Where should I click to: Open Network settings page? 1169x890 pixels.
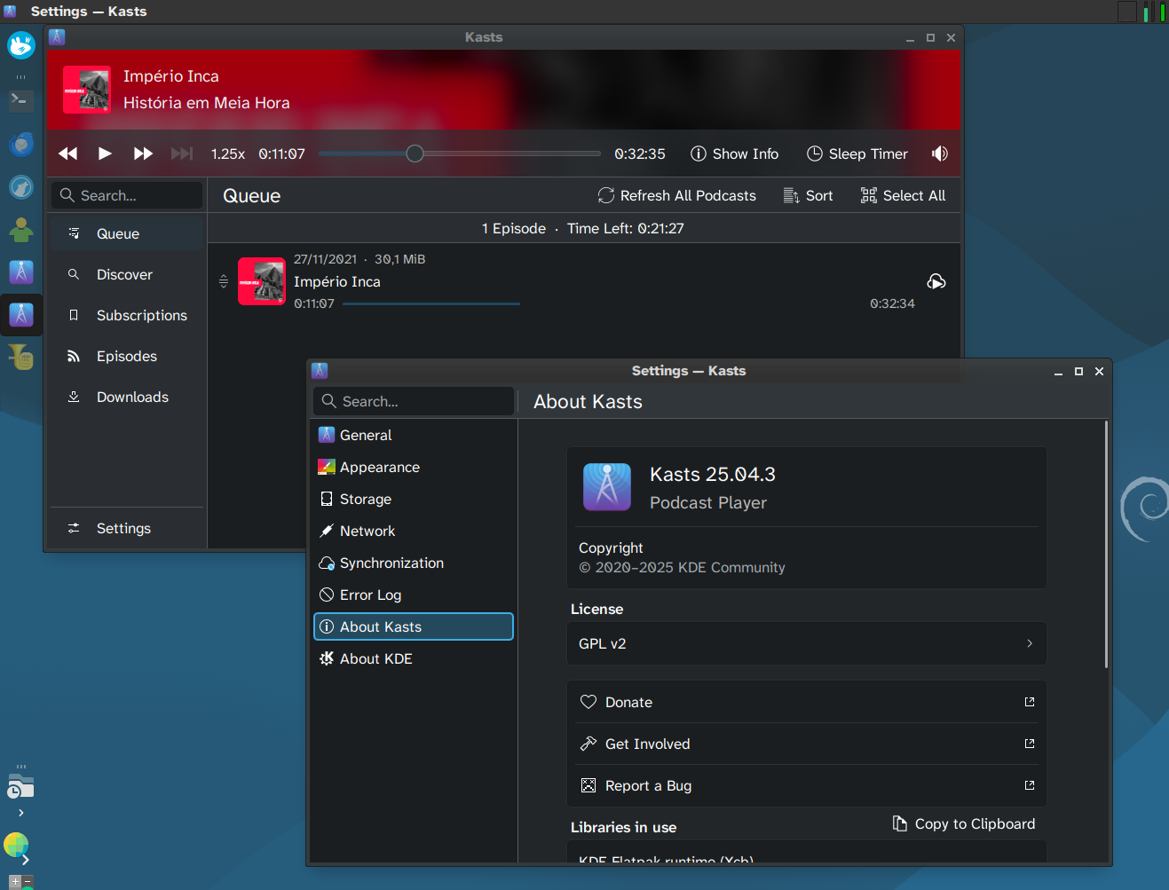pos(414,531)
